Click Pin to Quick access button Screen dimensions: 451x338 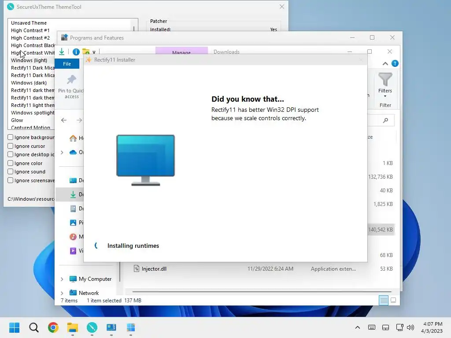(x=71, y=87)
